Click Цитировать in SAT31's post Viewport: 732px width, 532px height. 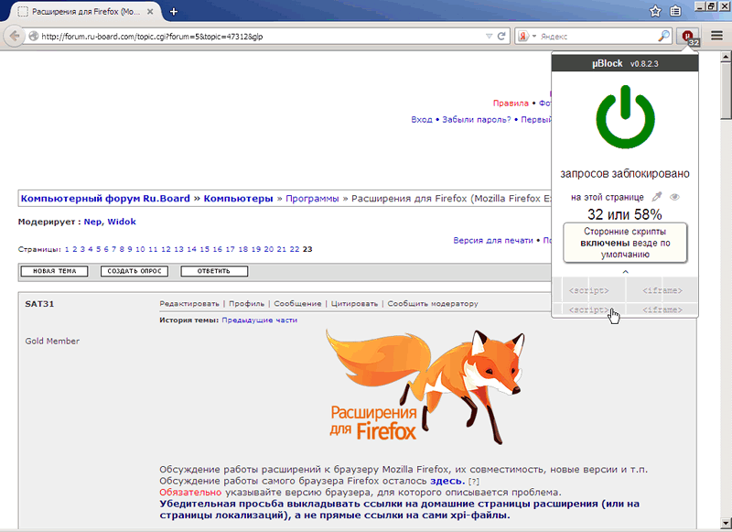click(354, 304)
